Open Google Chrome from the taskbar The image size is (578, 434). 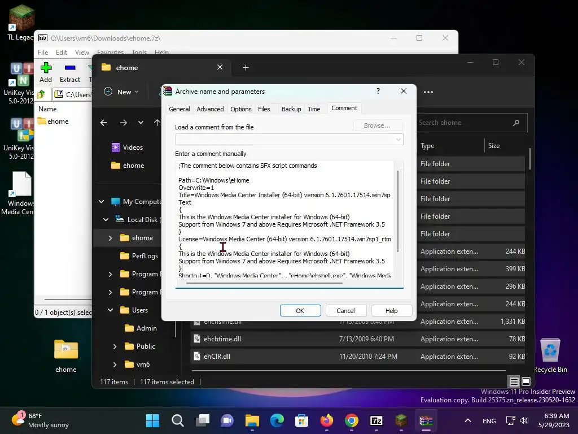[x=351, y=420]
